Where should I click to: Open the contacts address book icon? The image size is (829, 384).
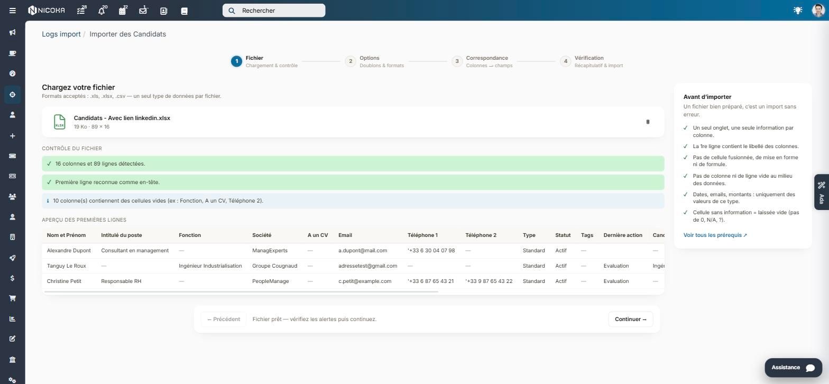click(x=164, y=11)
